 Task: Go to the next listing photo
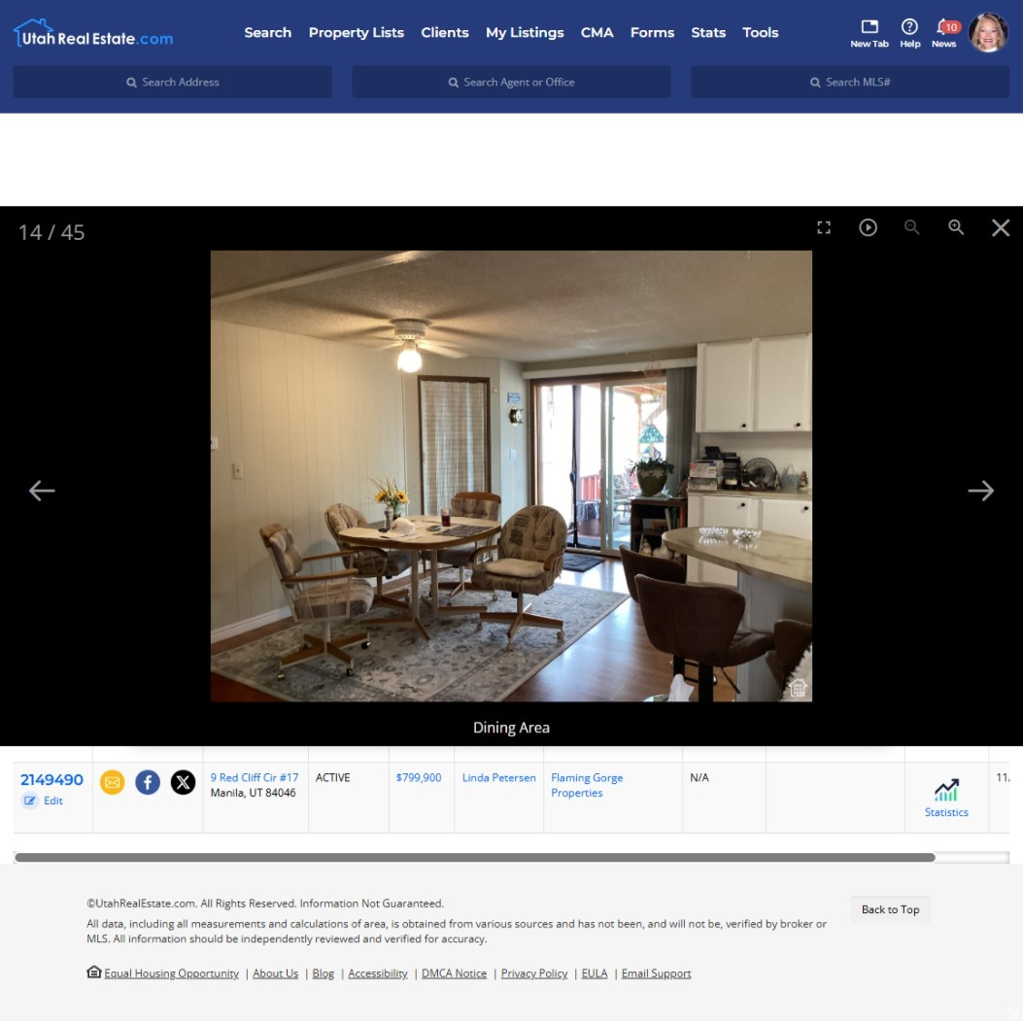(x=980, y=491)
